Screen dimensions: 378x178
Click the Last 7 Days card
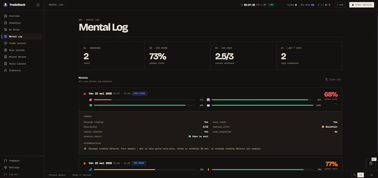(x=309, y=56)
